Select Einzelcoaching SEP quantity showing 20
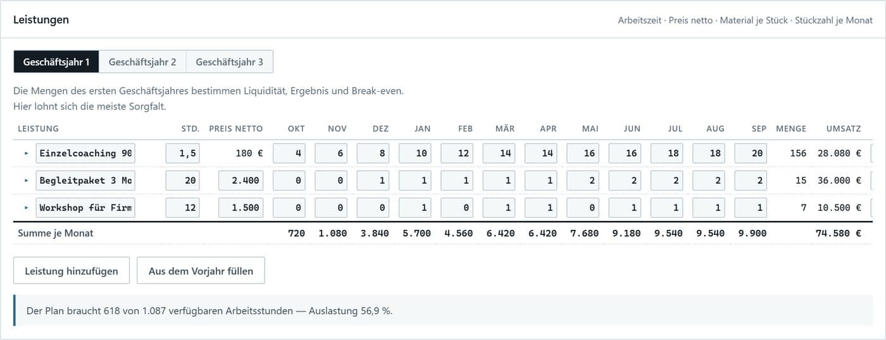The width and height of the screenshot is (886, 340). [x=751, y=153]
